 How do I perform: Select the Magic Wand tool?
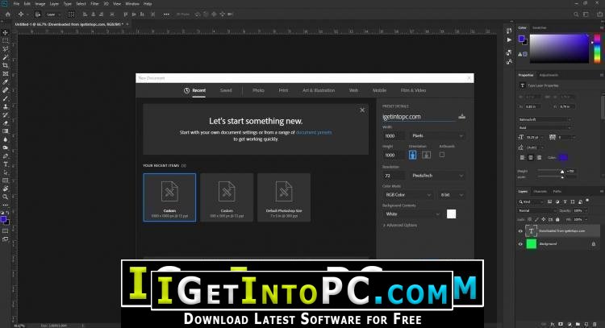pyautogui.click(x=6, y=57)
